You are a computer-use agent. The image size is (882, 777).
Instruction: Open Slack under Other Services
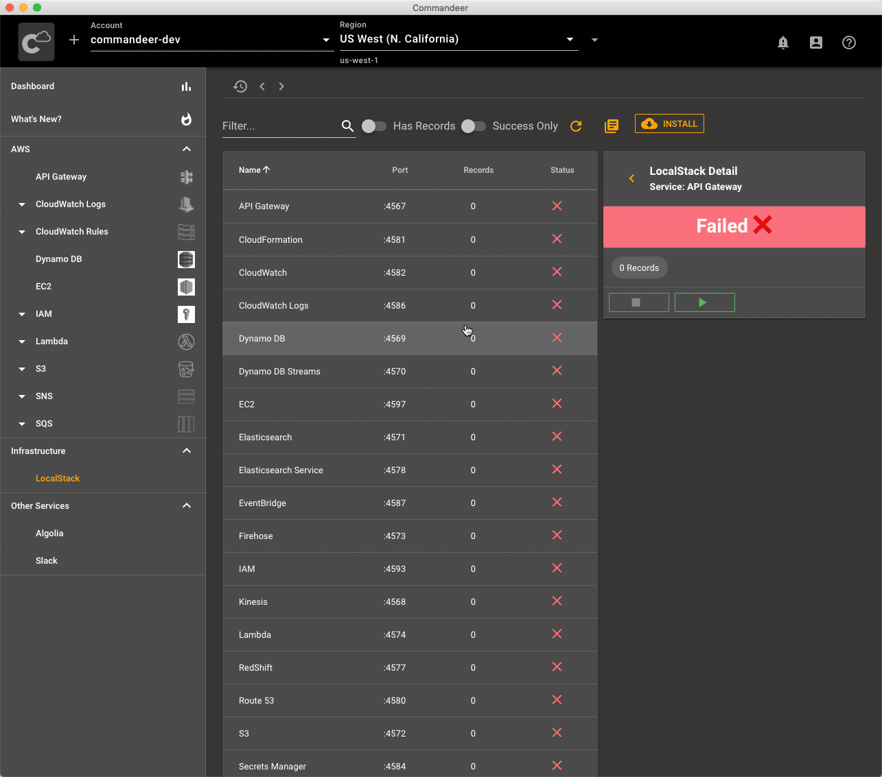pos(47,561)
